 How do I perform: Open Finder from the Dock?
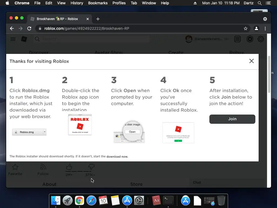pyautogui.click(x=56, y=201)
